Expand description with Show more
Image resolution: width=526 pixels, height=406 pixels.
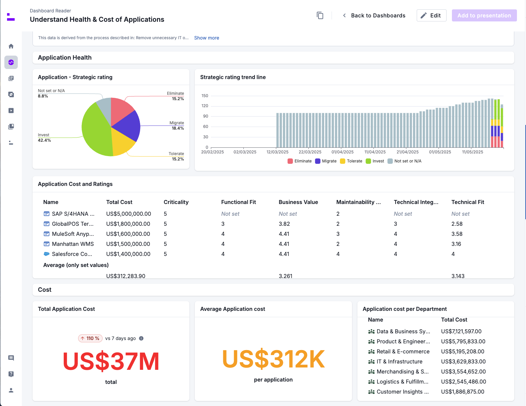[x=207, y=38]
